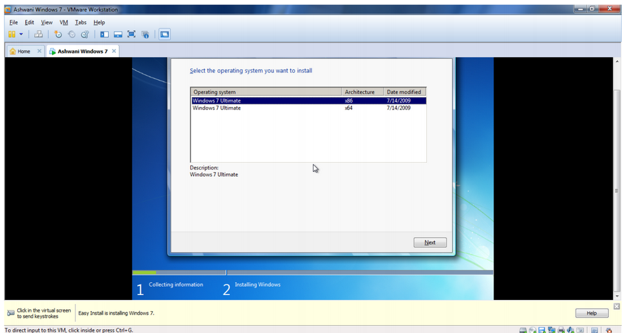Viewport: 636px width, 333px height.
Task: Click the Next button in setup
Action: 430,243
